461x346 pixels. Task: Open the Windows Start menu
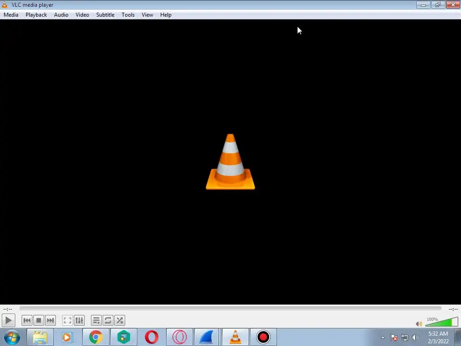point(12,337)
